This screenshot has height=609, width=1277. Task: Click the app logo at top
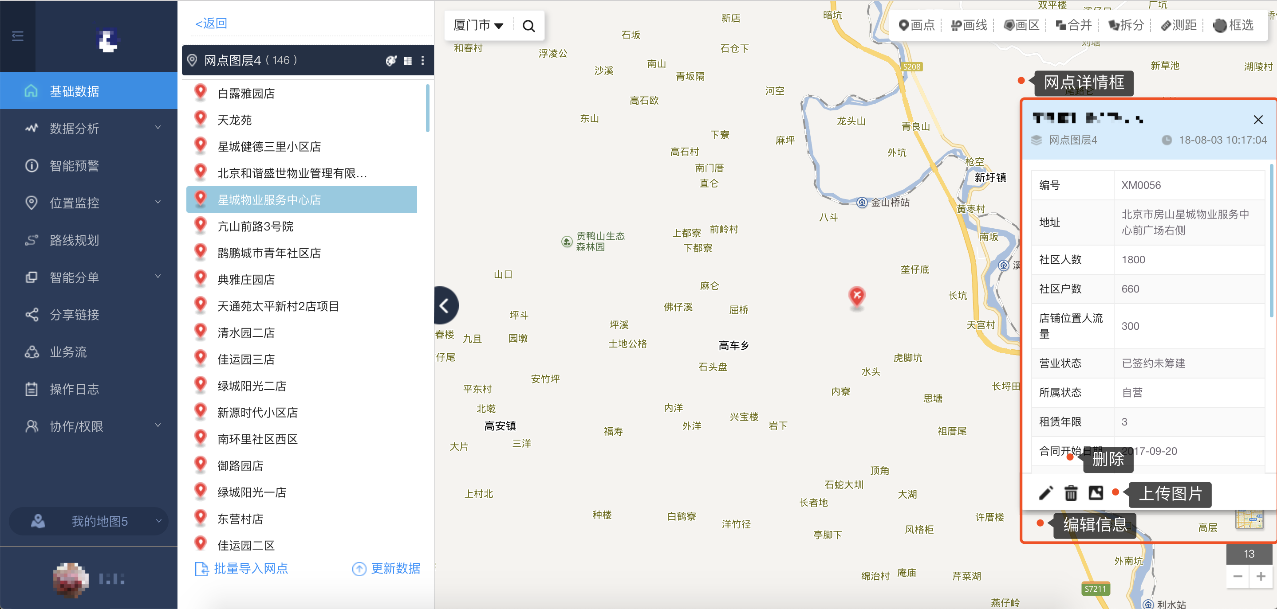click(107, 40)
